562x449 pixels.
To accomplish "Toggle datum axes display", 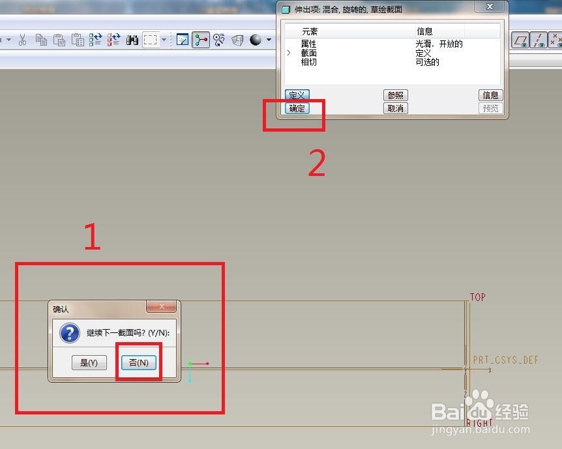I will (539, 40).
